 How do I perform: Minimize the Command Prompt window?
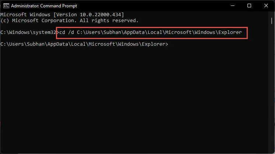[233, 6]
